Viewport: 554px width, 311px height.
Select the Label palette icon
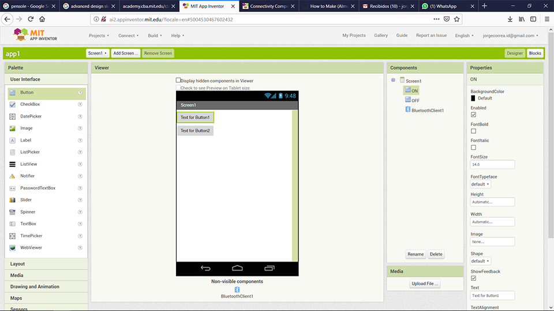click(12, 141)
